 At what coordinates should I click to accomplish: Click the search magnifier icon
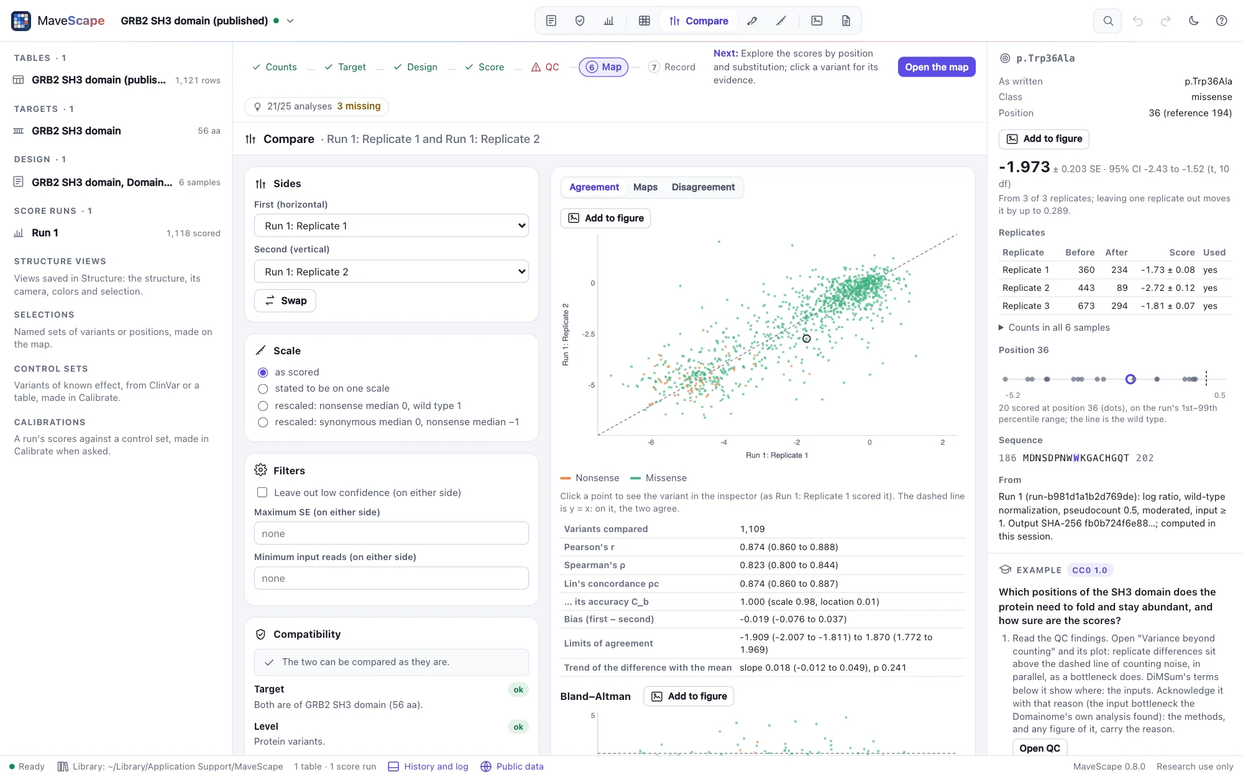(x=1108, y=21)
